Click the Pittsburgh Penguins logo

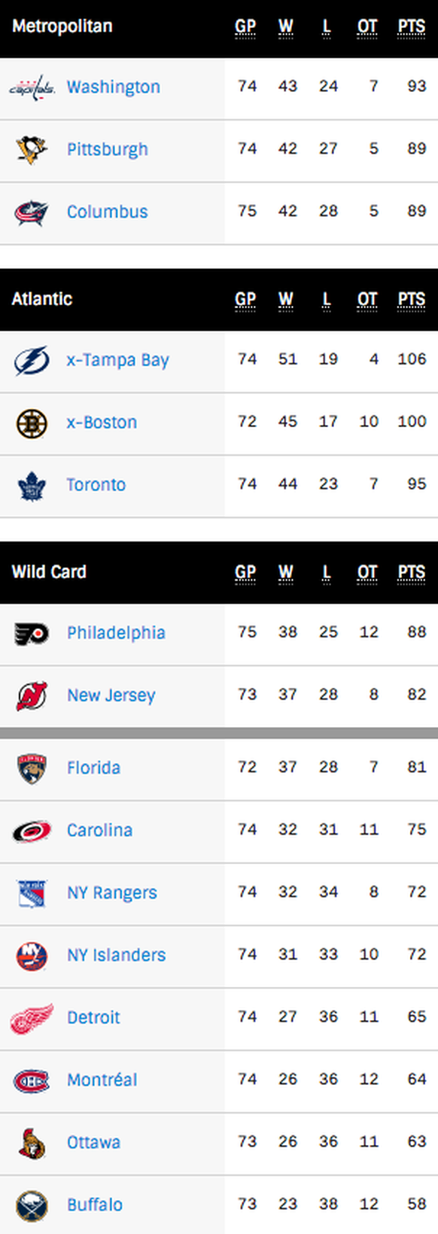[x=32, y=149]
